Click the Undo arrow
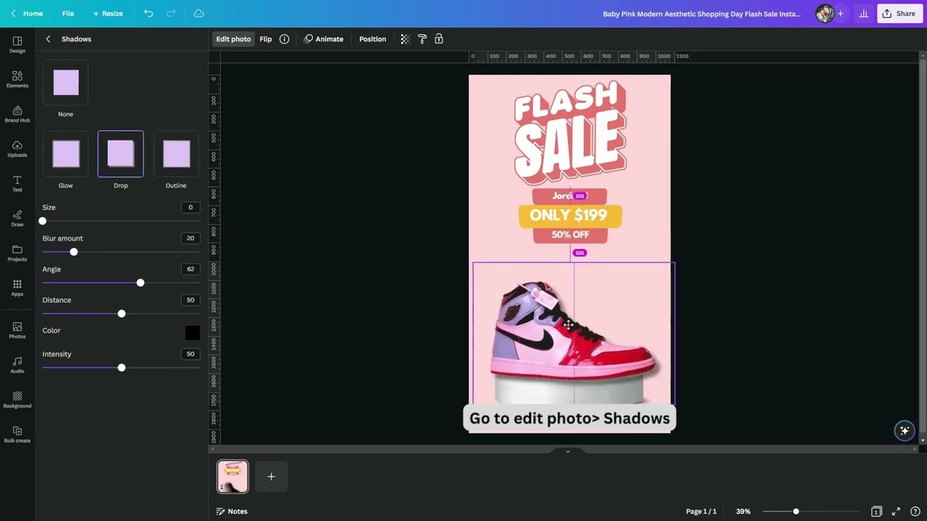The height and width of the screenshot is (521, 927). tap(148, 13)
